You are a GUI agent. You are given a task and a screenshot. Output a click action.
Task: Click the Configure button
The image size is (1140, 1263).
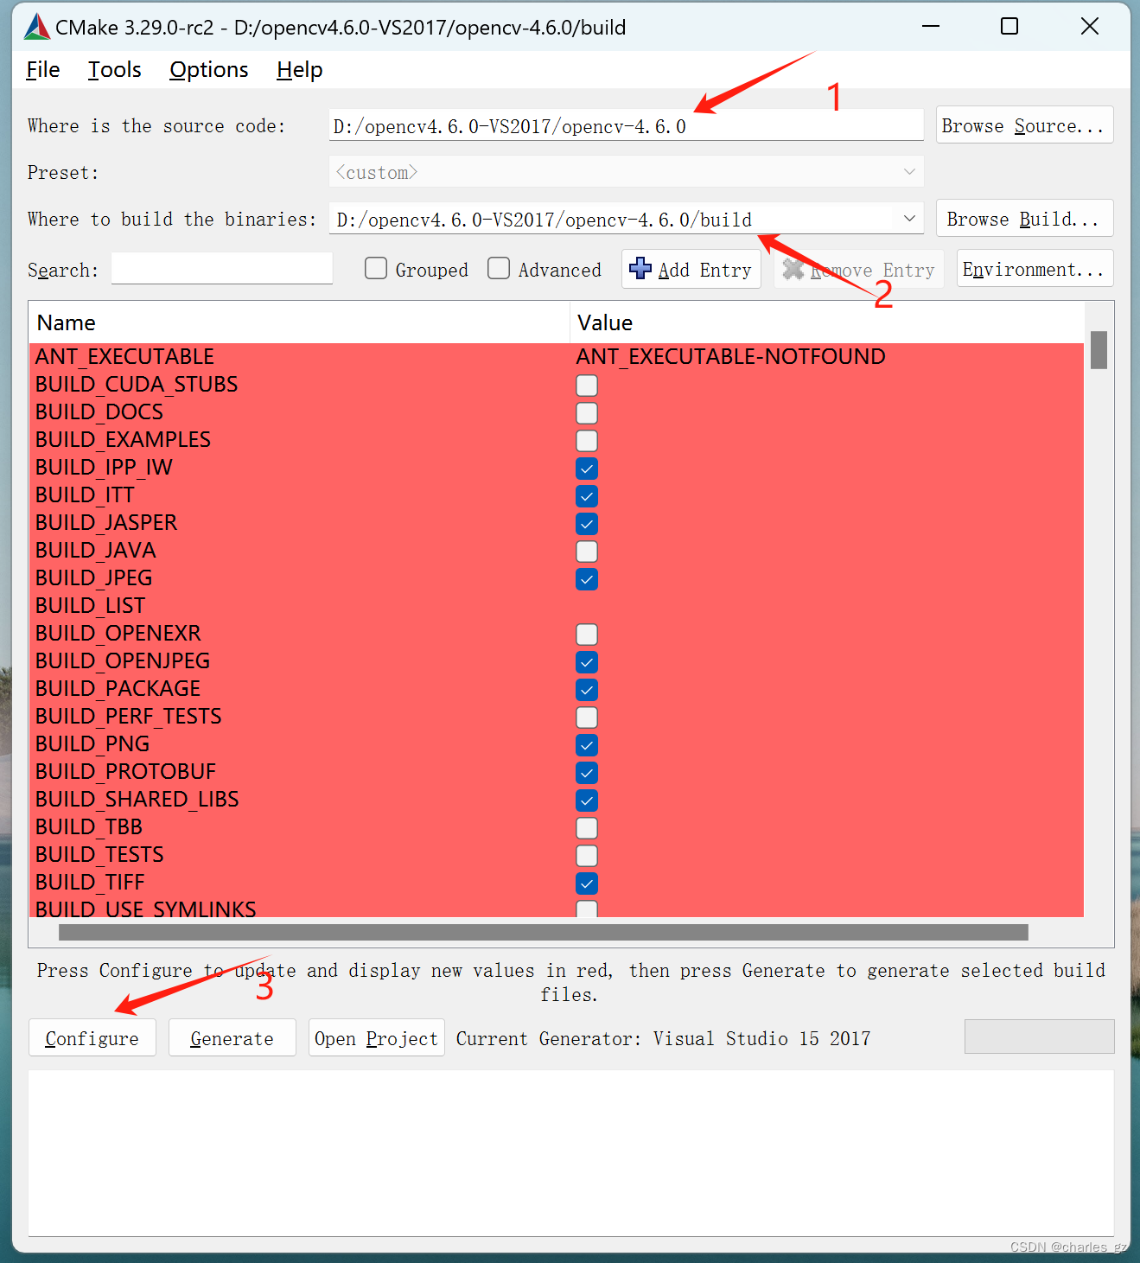[92, 1037]
